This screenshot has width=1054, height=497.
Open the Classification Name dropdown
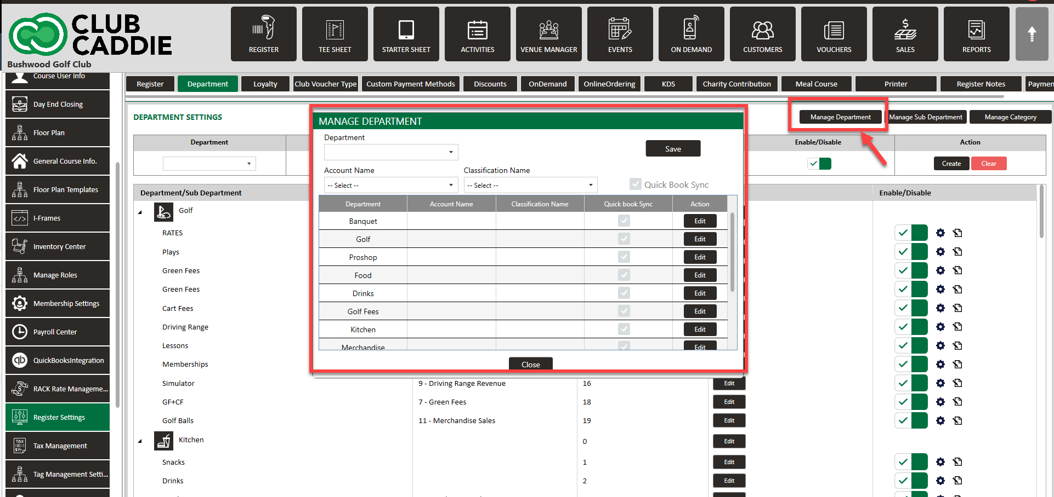tap(530, 186)
